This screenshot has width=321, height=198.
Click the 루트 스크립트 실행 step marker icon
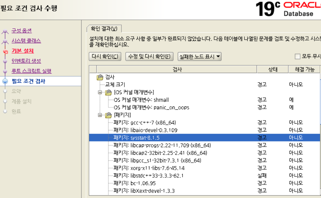5,71
